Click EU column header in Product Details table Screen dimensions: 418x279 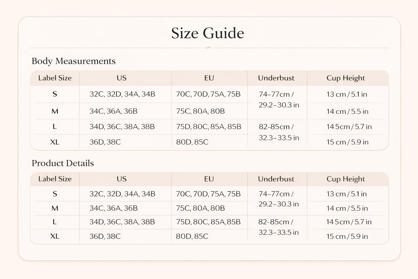coord(209,179)
